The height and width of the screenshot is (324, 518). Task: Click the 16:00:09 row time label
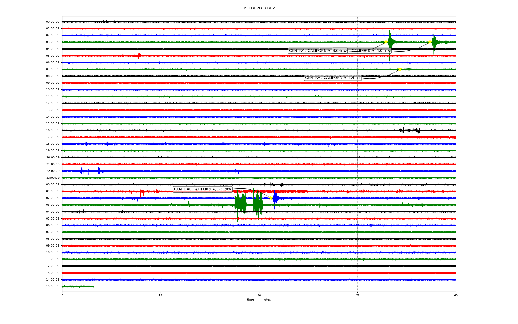[x=53, y=130]
